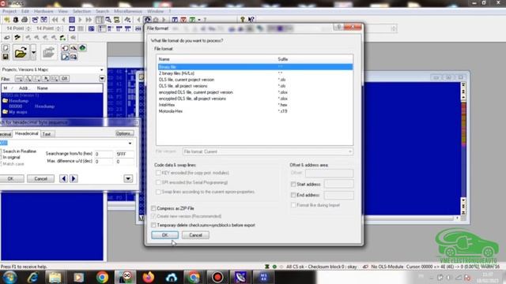Toggle 'Format like during import' checkbox
506x284 pixels.
293,205
